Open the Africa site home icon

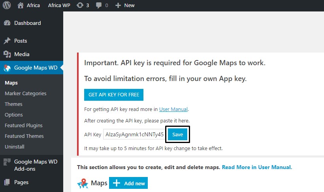click(x=21, y=6)
